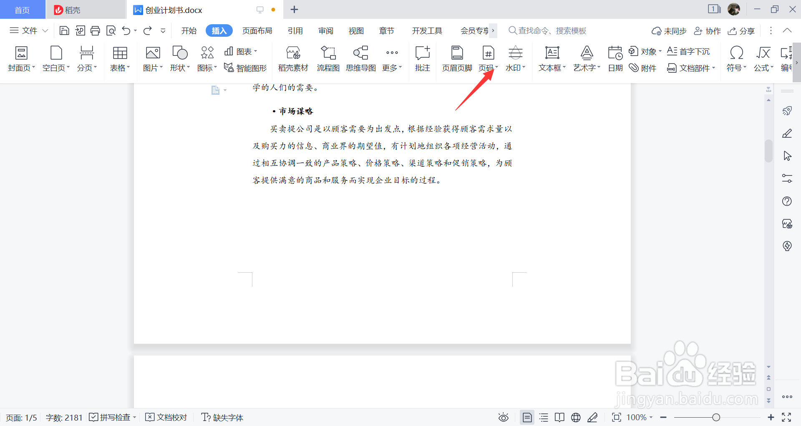Enable full screen view in status bar
The width and height of the screenshot is (801, 426).
point(787,417)
